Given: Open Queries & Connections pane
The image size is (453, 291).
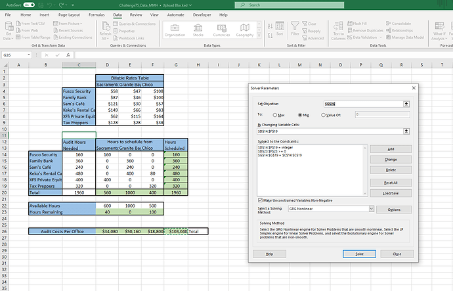Looking at the screenshot, I should 135,24.
